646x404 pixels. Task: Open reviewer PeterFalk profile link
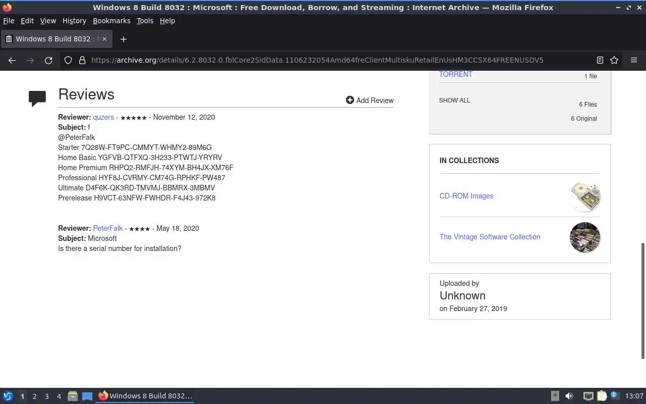[108, 228]
